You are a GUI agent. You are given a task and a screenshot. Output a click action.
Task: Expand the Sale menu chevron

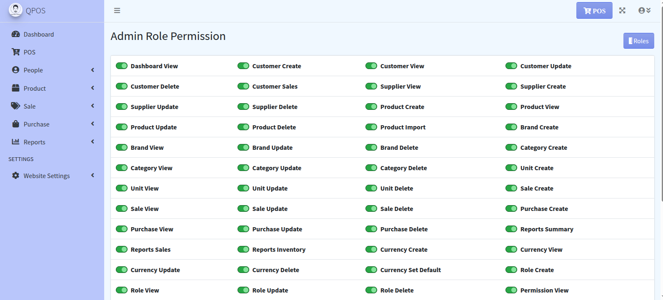[93, 106]
